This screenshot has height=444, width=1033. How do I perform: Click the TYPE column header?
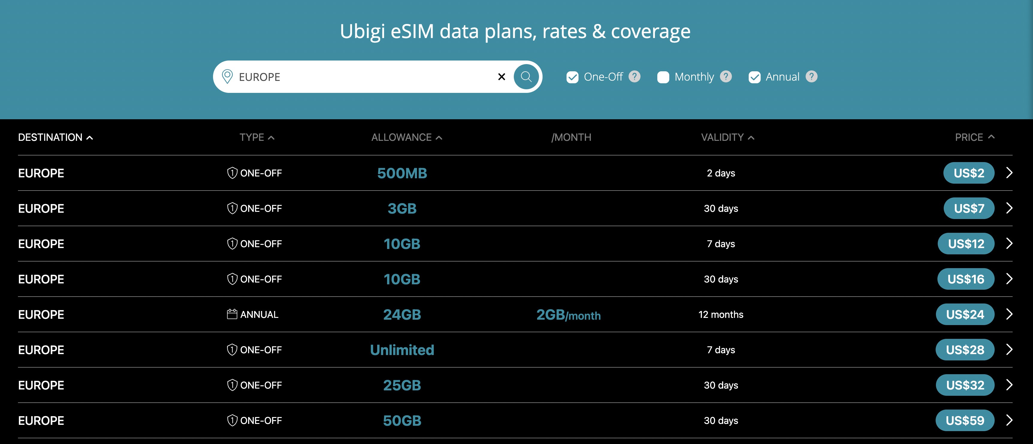[257, 137]
